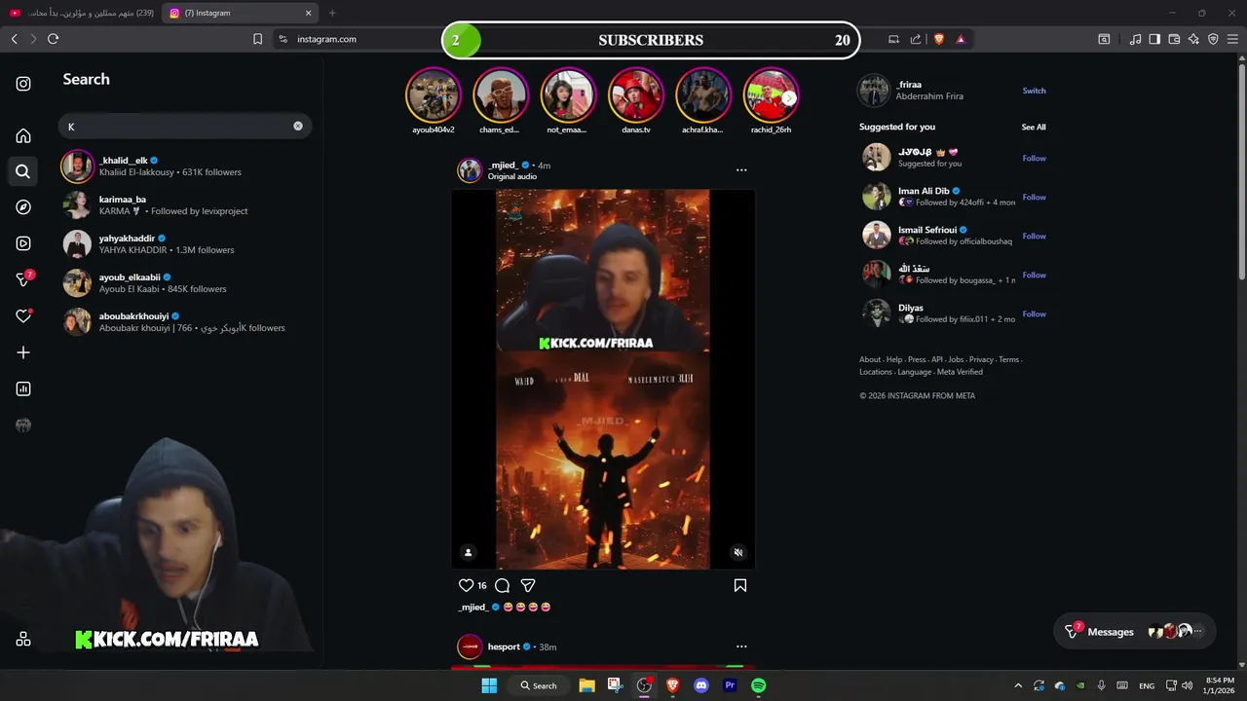1247x701 pixels.
Task: Like the _mjied_ post
Action: click(x=466, y=585)
